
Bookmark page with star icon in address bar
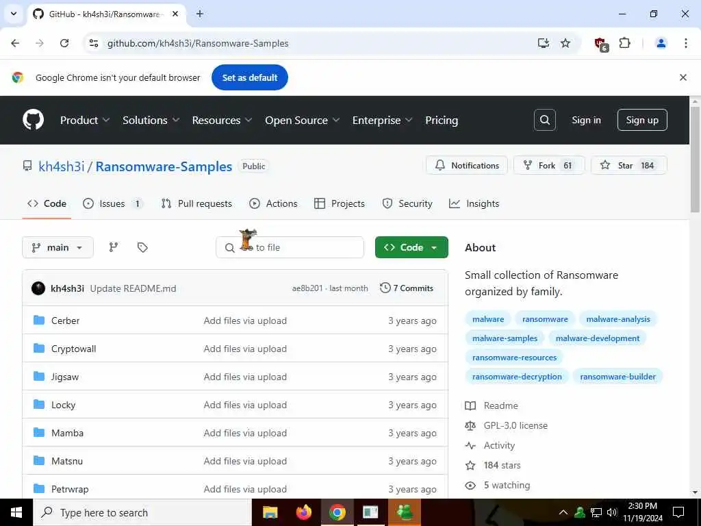coord(565,43)
